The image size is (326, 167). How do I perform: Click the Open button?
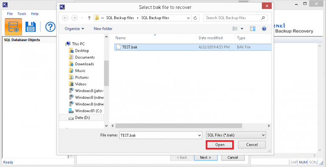coord(220,145)
